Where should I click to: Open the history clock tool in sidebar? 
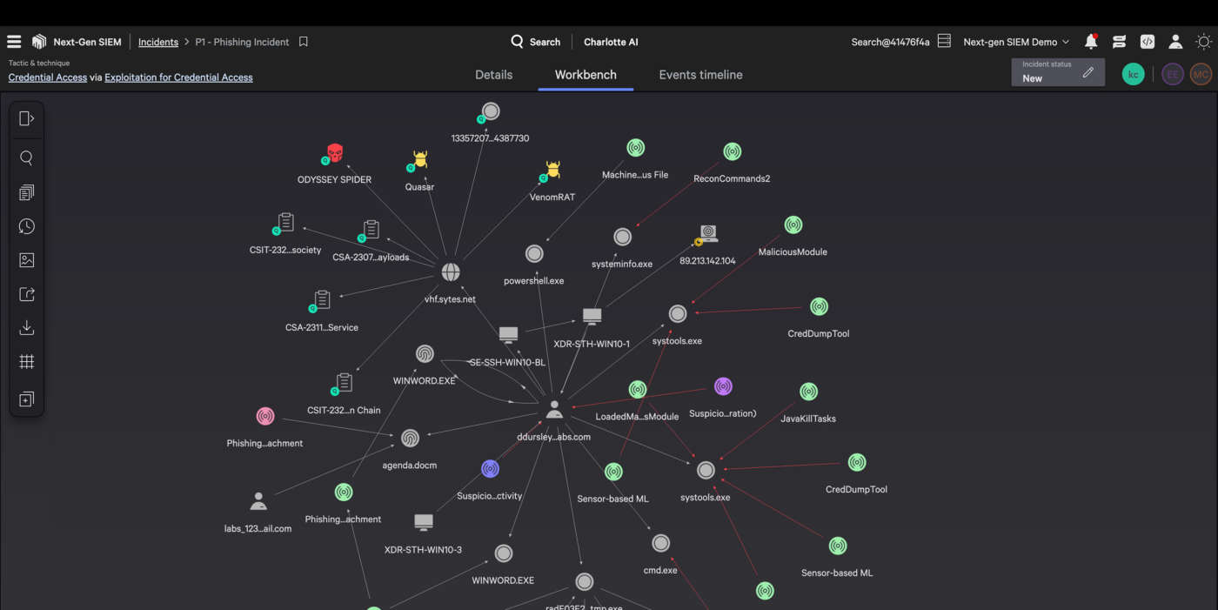pyautogui.click(x=27, y=226)
